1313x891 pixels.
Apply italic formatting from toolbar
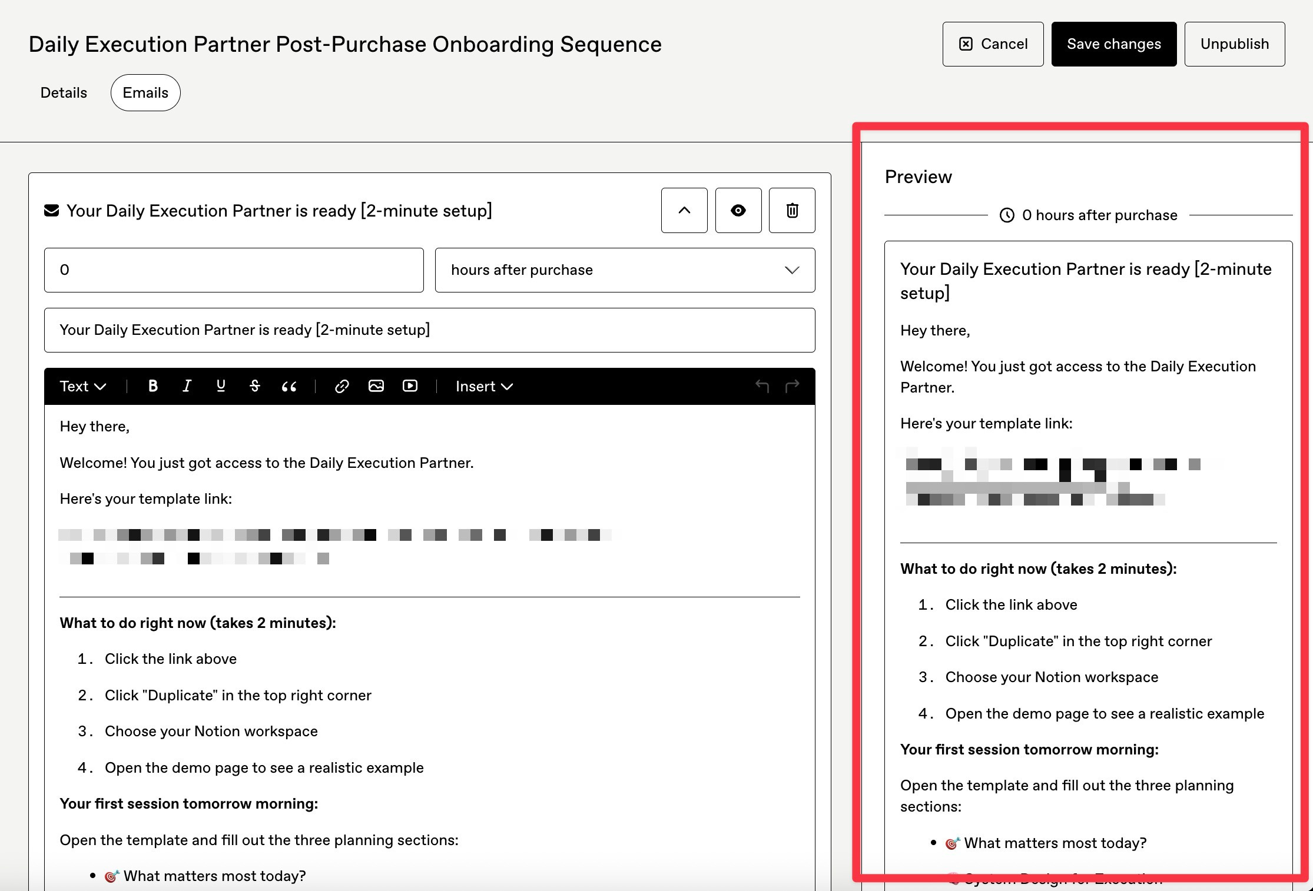(x=187, y=386)
